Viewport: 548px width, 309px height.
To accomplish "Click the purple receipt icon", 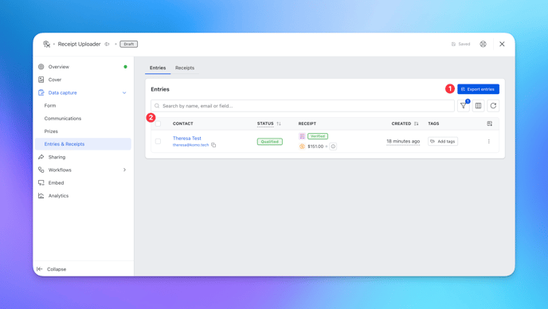I will [x=302, y=136].
